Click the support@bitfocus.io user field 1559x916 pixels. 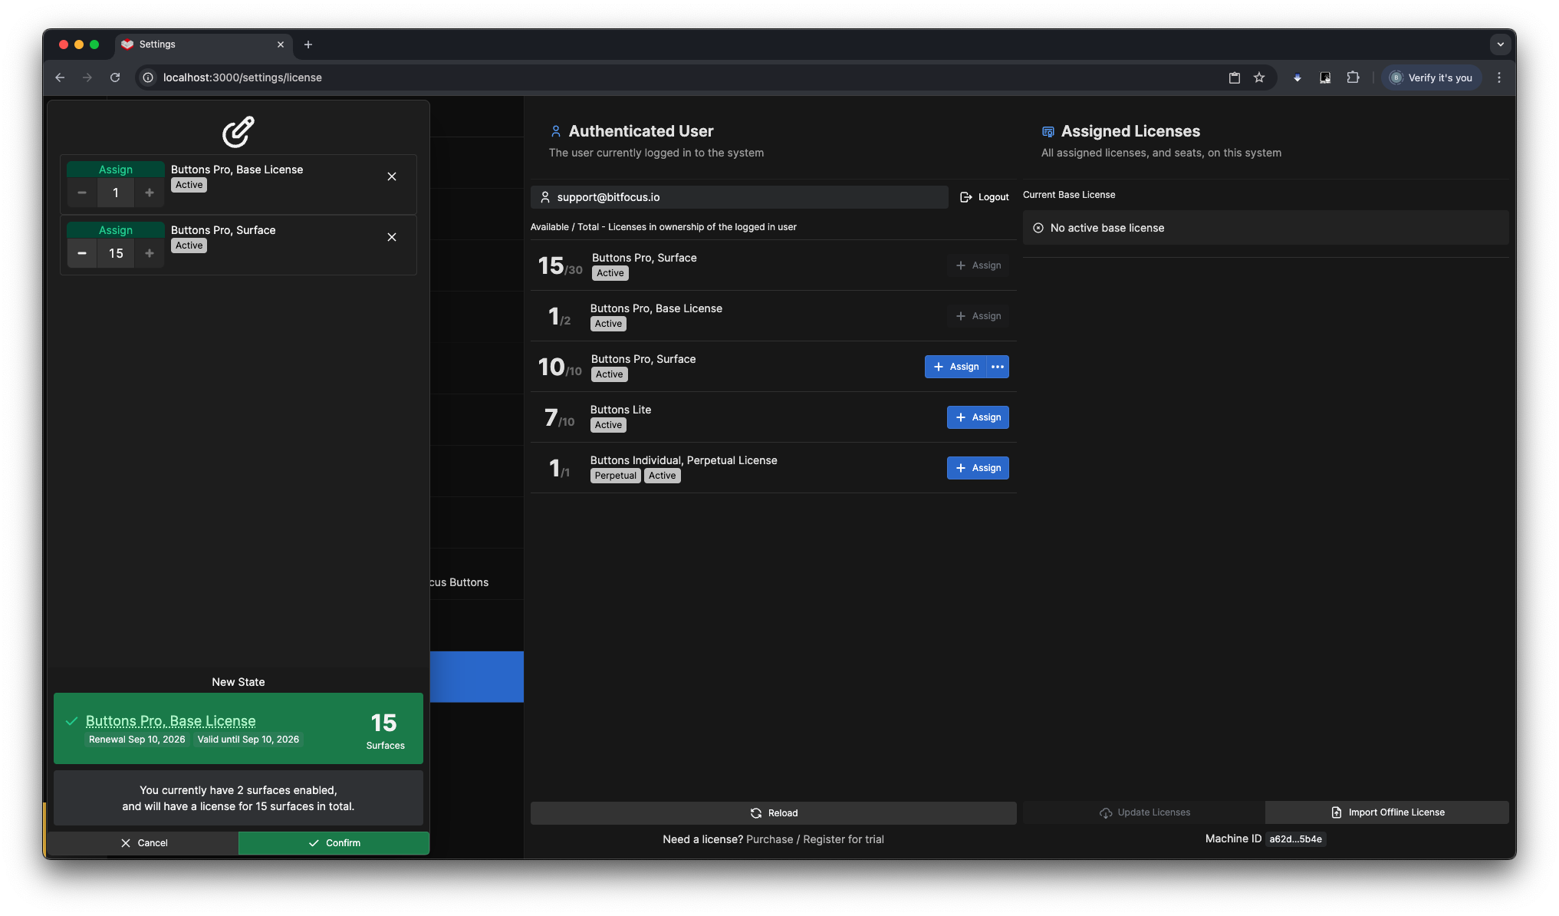click(739, 197)
